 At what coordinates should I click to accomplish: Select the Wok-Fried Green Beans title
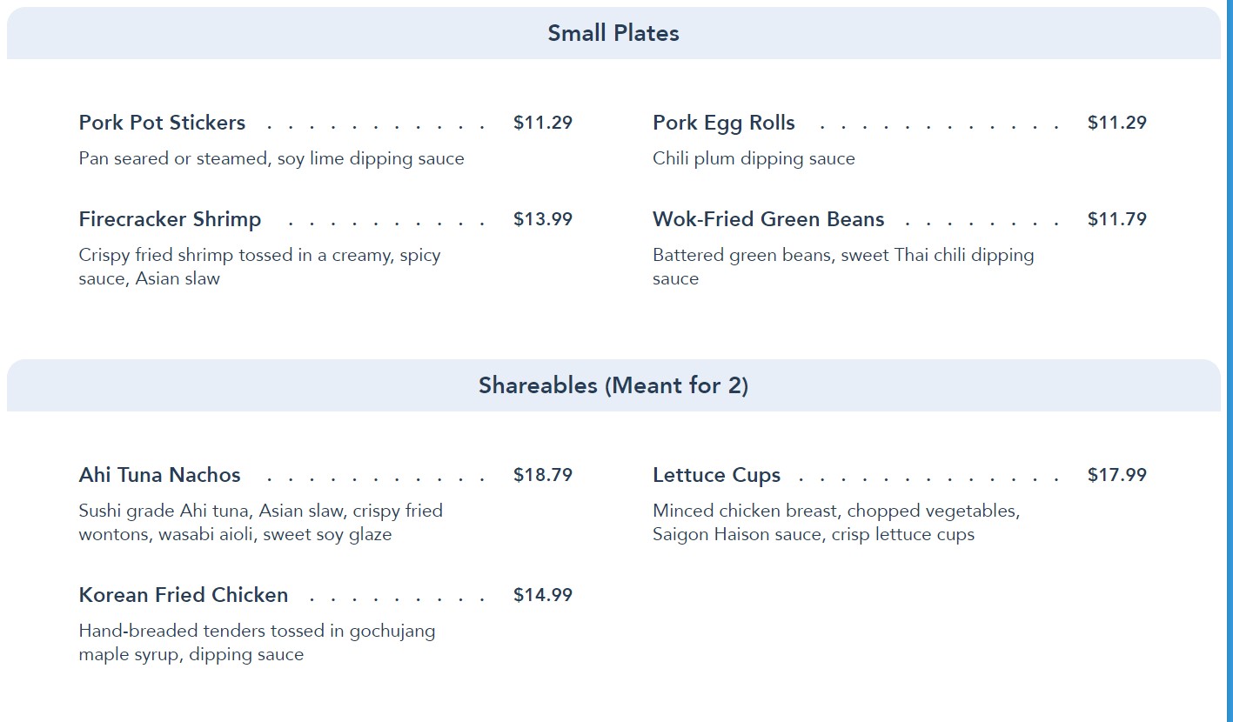[x=768, y=219]
